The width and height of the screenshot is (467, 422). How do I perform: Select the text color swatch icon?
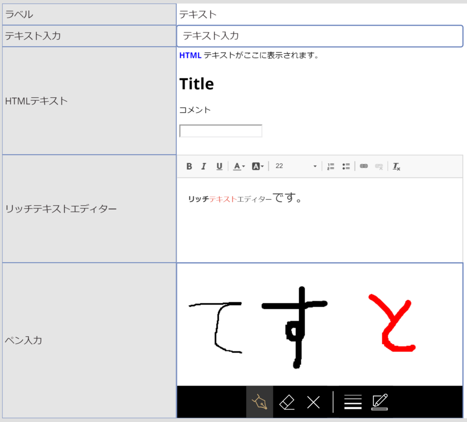[x=236, y=166]
